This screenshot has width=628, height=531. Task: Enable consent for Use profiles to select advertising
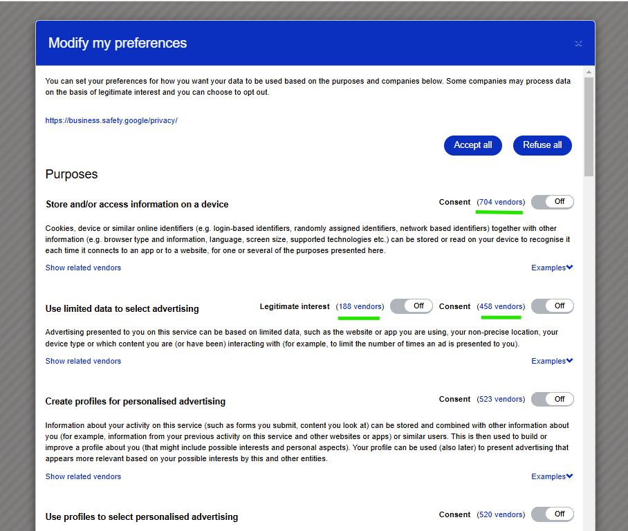552,514
